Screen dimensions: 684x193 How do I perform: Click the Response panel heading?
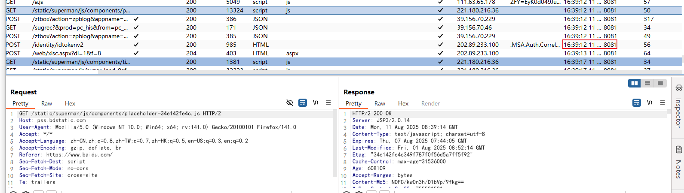tap(359, 92)
